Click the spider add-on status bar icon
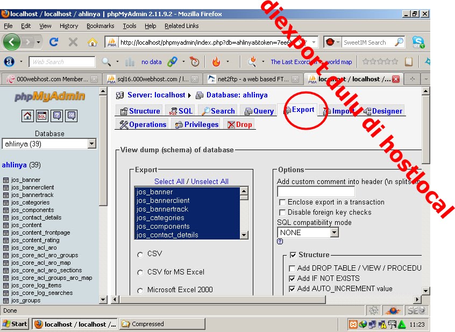Viewport: 455px width, 332px height. coord(393,310)
